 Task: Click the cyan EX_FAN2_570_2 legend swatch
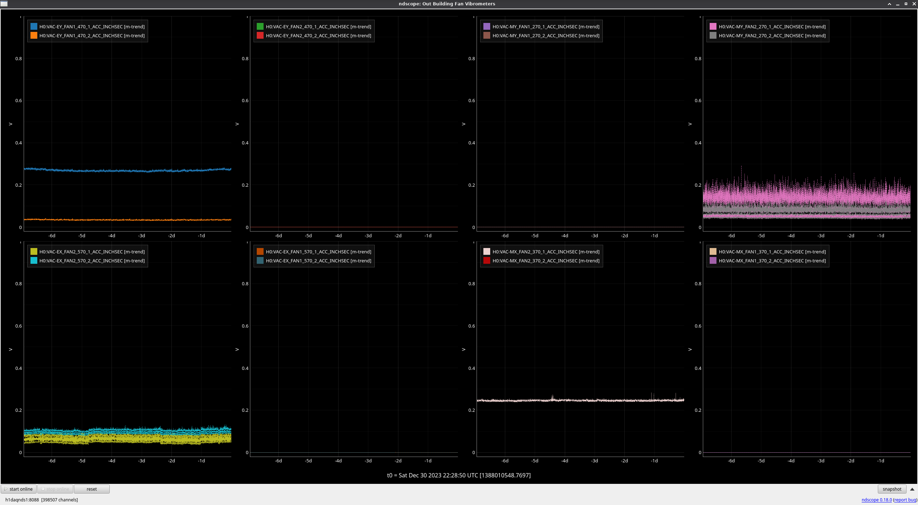click(x=34, y=261)
